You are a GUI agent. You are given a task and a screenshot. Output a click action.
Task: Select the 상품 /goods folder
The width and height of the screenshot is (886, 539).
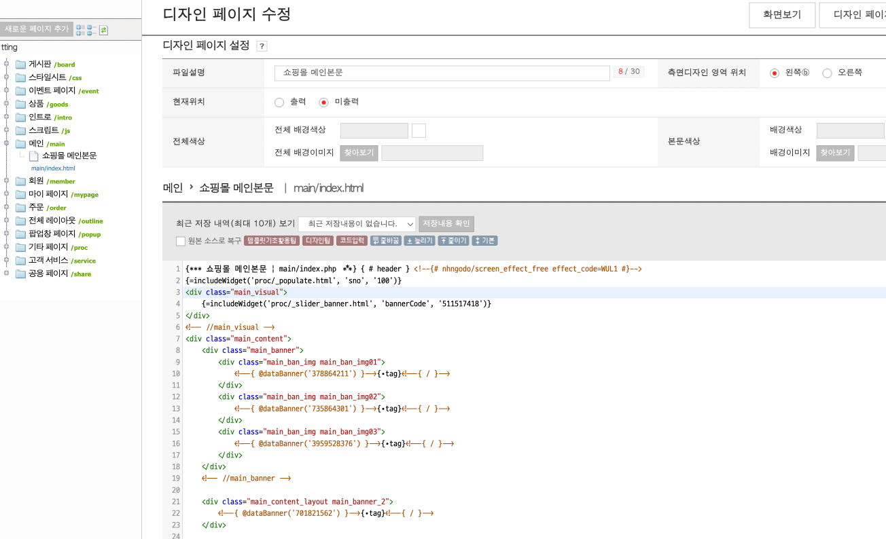point(37,104)
